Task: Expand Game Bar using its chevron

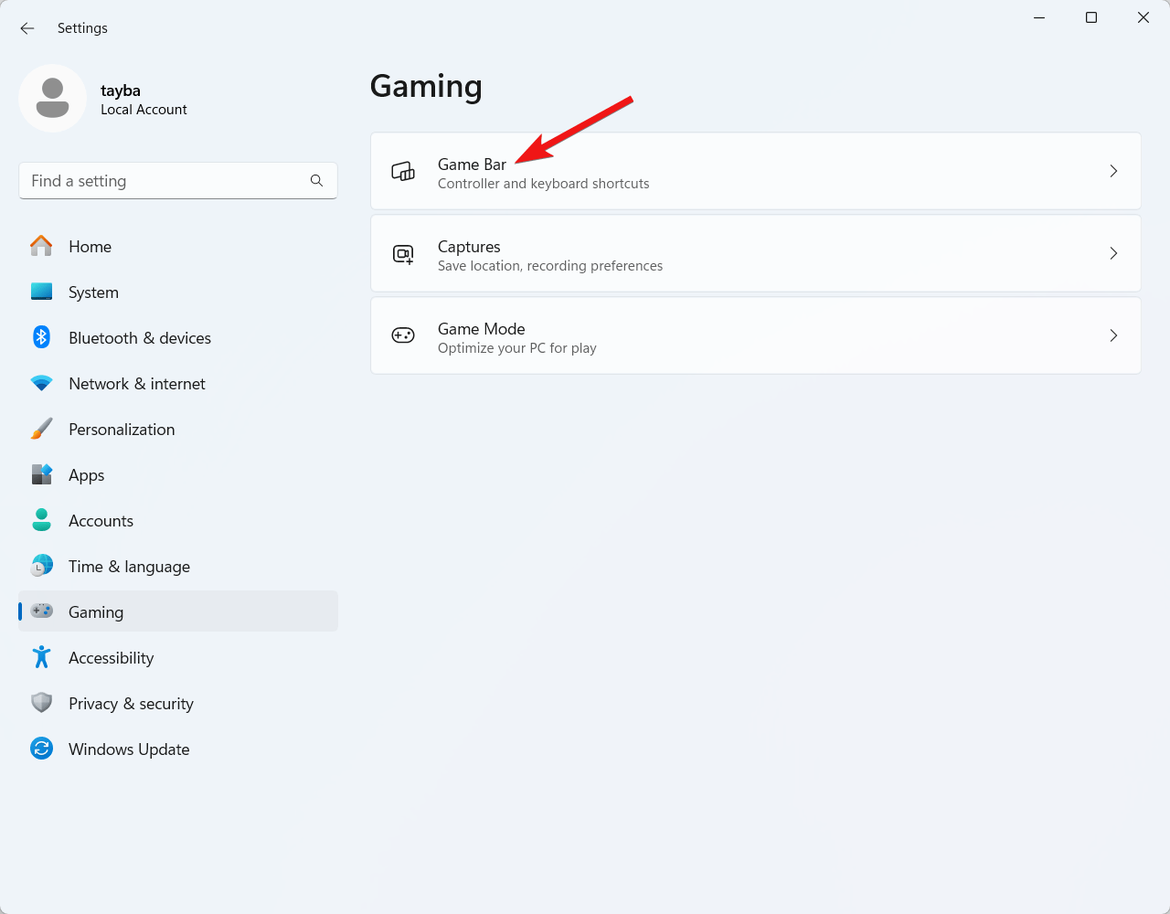Action: (1113, 171)
